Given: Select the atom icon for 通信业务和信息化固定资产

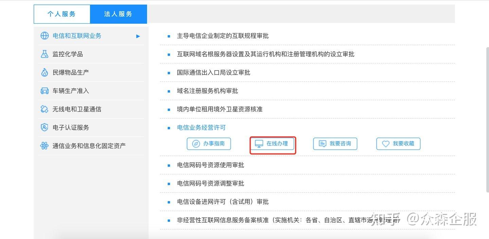Looking at the screenshot, I should [44, 145].
